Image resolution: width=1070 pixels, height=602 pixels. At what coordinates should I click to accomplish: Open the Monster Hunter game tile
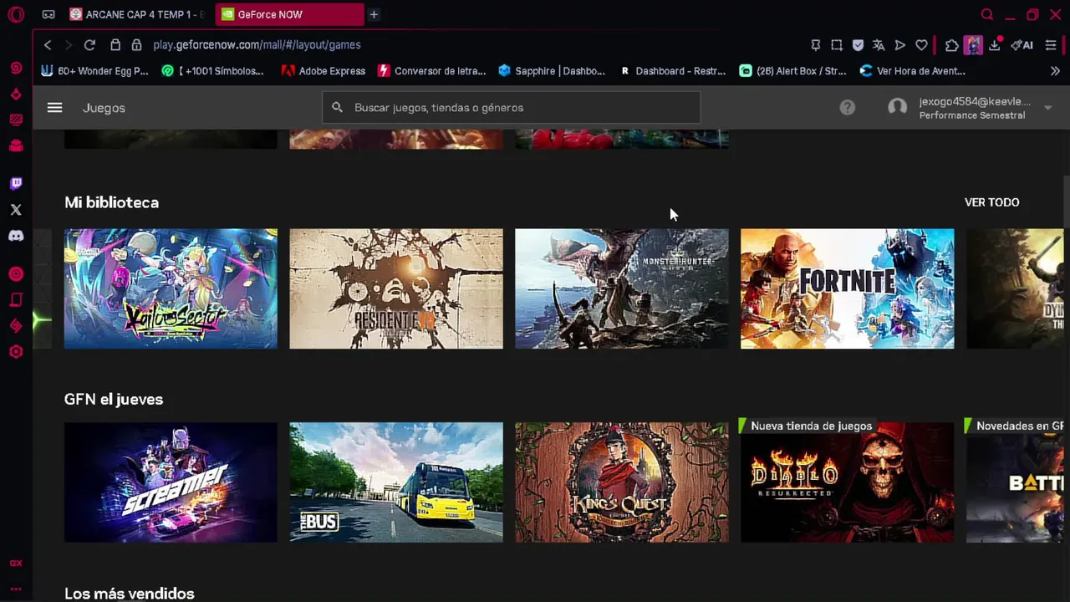pos(622,288)
